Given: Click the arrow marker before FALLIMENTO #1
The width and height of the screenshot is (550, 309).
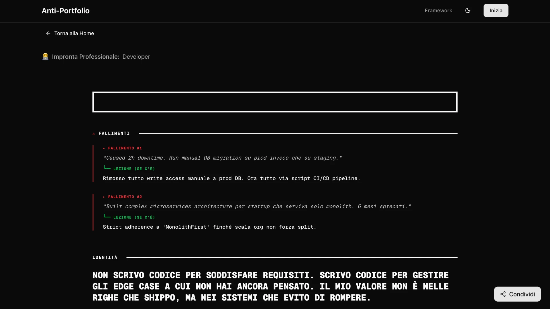Looking at the screenshot, I should tap(104, 148).
